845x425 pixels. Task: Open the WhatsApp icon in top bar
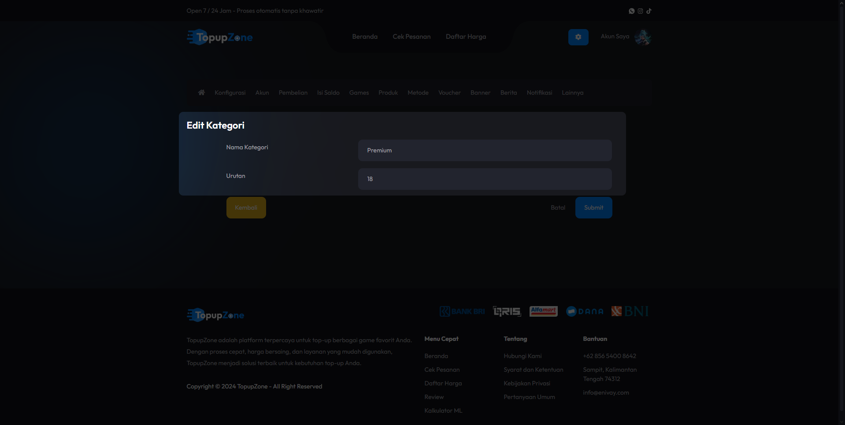631,11
